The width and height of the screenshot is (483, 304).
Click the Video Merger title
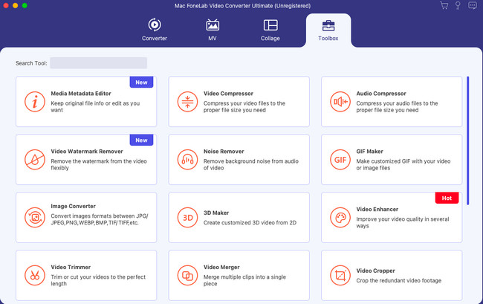pos(221,267)
